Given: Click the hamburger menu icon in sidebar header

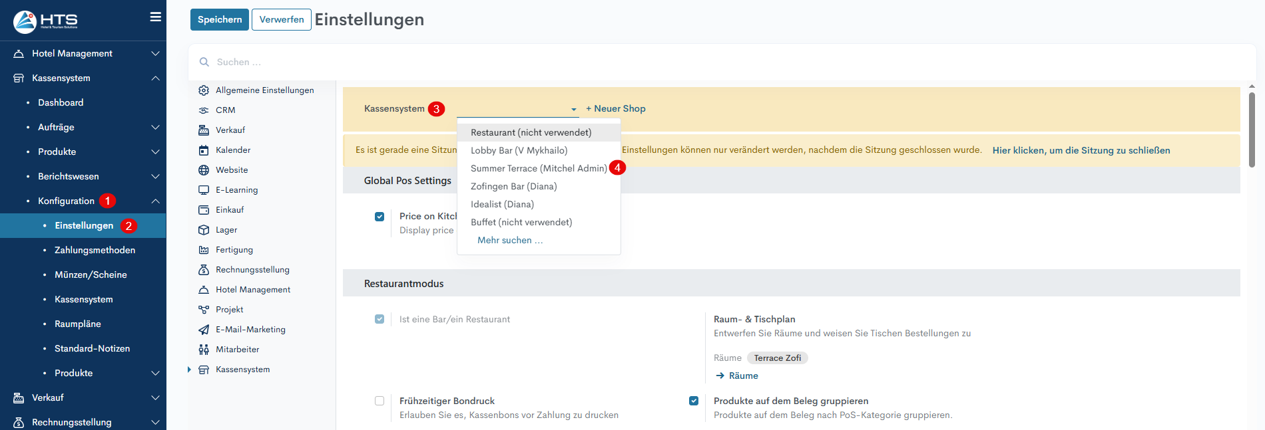Looking at the screenshot, I should [x=155, y=17].
